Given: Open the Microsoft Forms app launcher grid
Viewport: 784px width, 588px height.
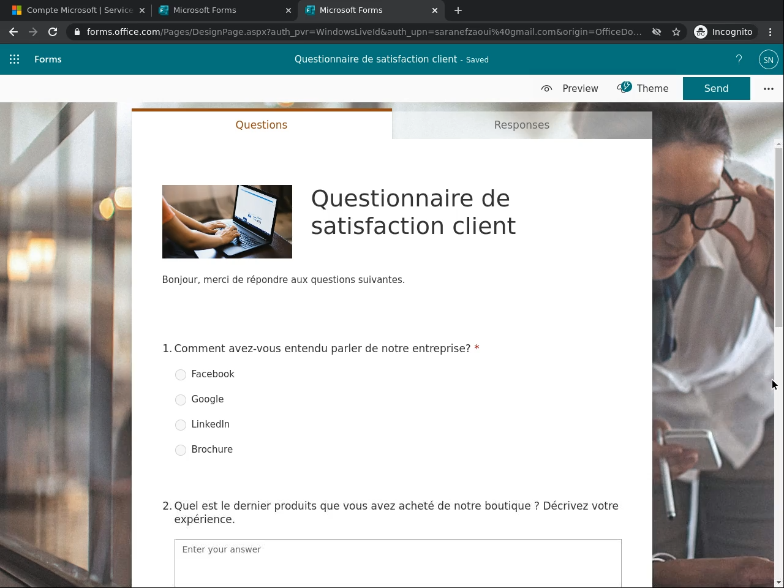Looking at the screenshot, I should pyautogui.click(x=15, y=59).
